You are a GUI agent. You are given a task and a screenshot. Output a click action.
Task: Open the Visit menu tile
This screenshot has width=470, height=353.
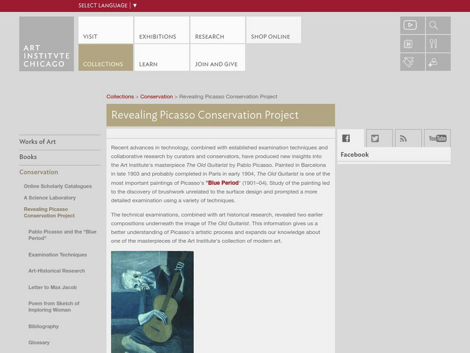(106, 30)
